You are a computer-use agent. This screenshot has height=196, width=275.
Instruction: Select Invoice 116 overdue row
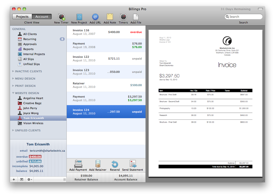point(106,32)
